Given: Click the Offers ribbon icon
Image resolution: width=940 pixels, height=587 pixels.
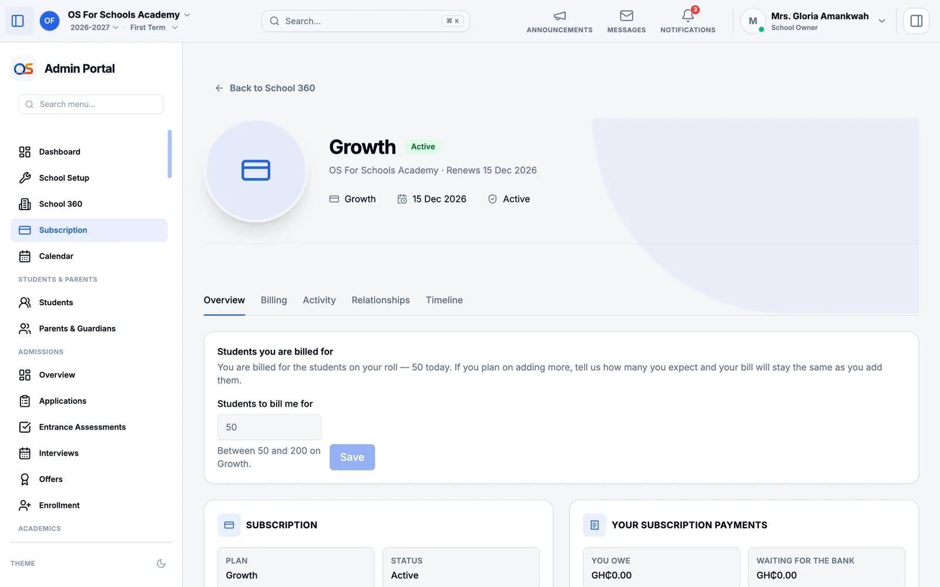Looking at the screenshot, I should tap(25, 479).
